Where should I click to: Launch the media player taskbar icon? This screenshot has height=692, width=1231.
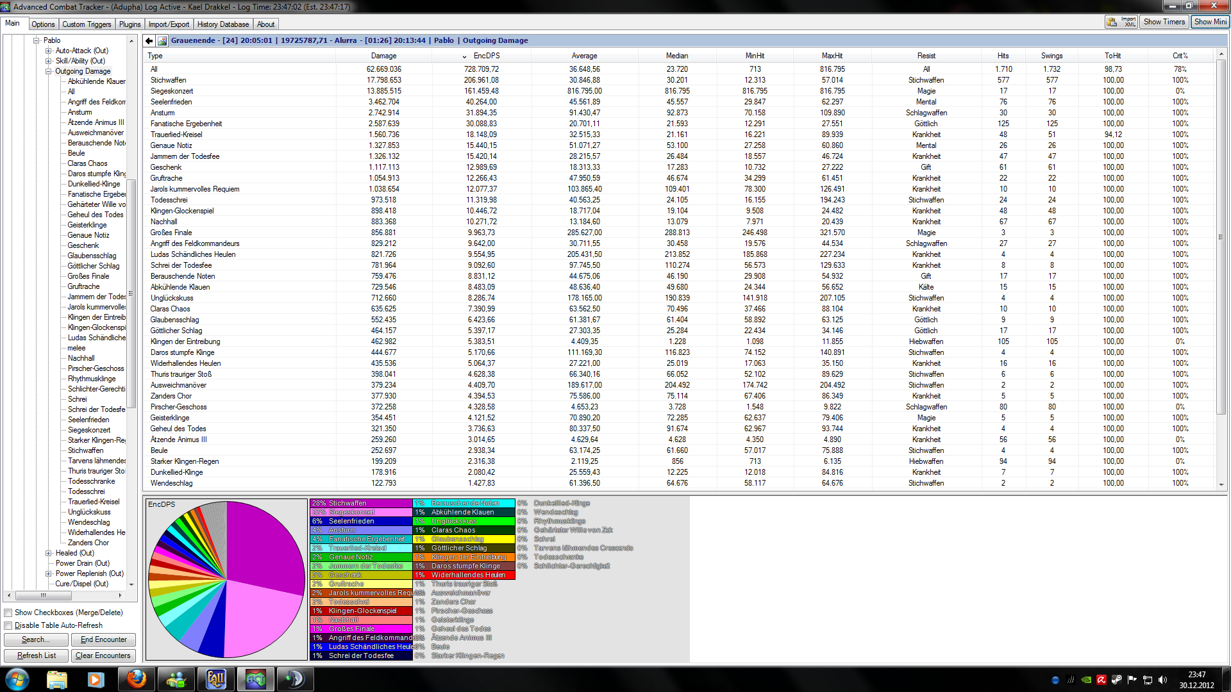[96, 679]
